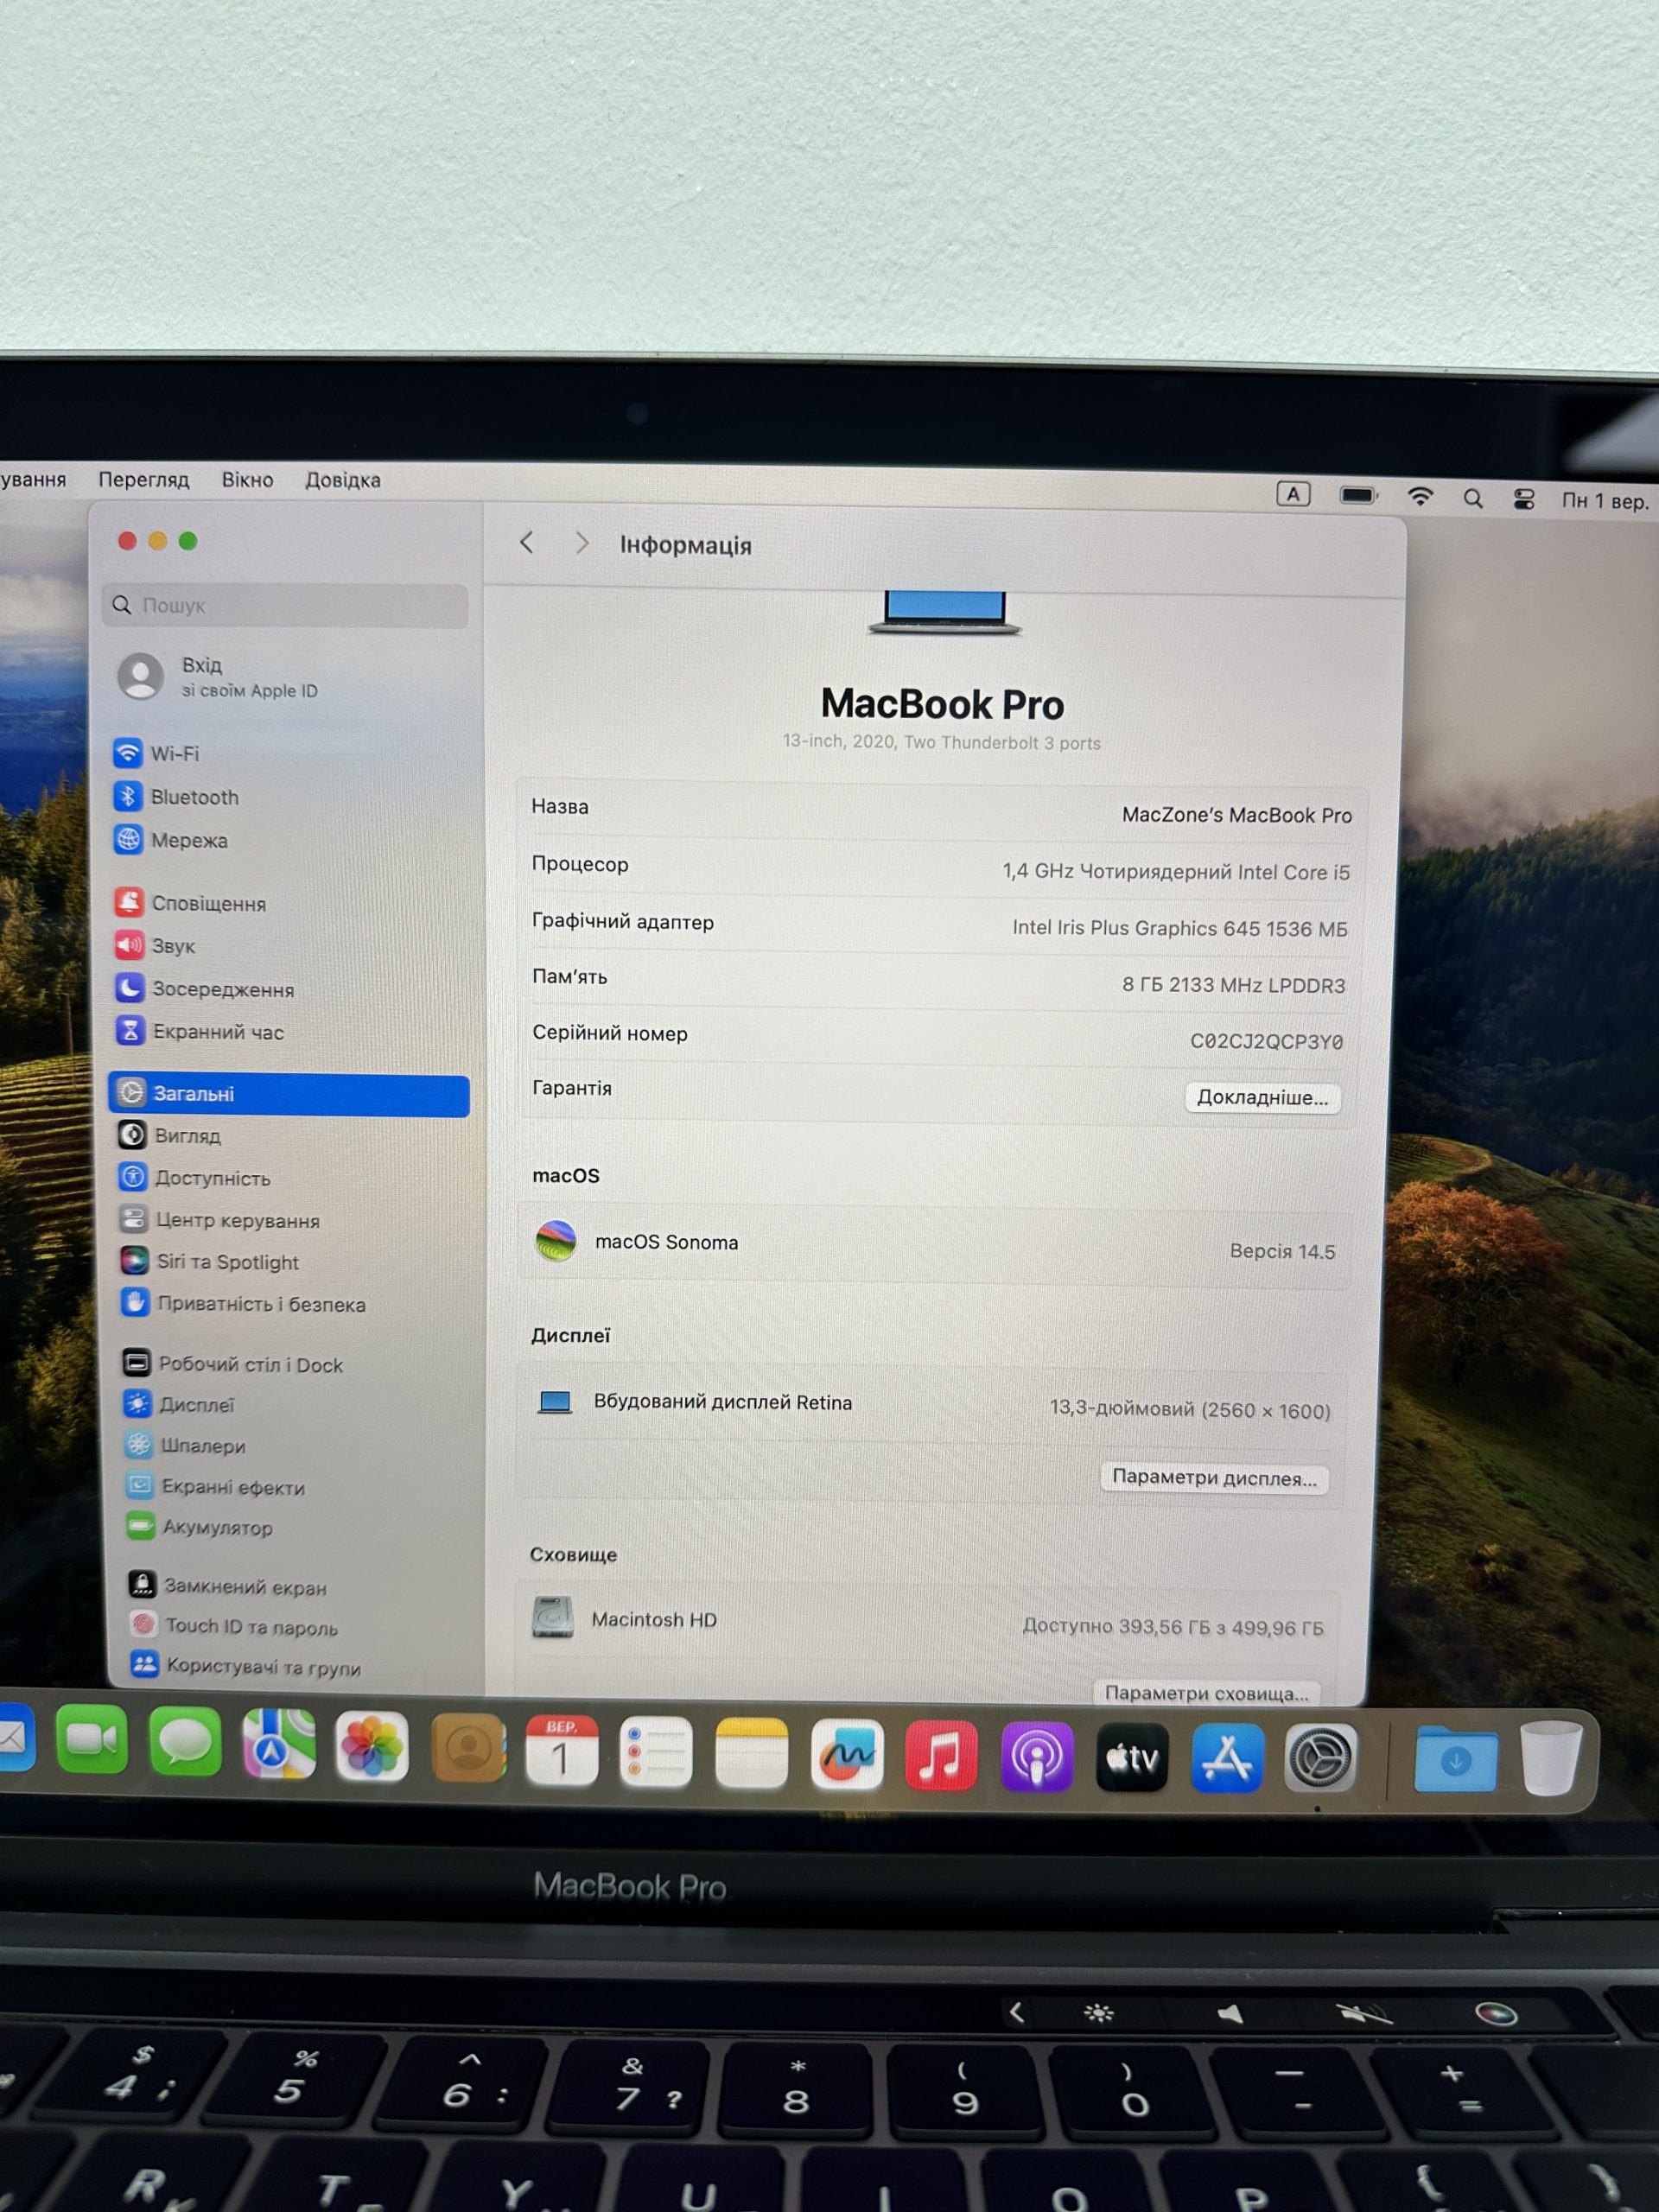Open Дисплеї settings in sidebar
The image size is (1659, 2212).
pos(179,1405)
